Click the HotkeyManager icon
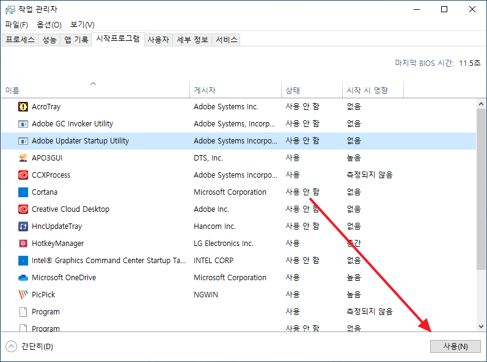Screen dimensions: 487x362 [23, 244]
